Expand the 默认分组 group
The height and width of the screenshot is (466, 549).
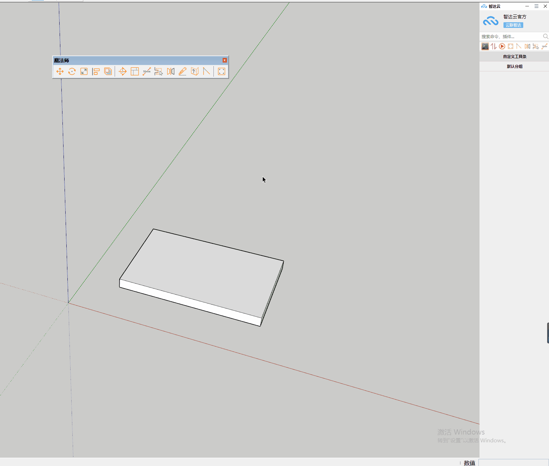tap(514, 66)
